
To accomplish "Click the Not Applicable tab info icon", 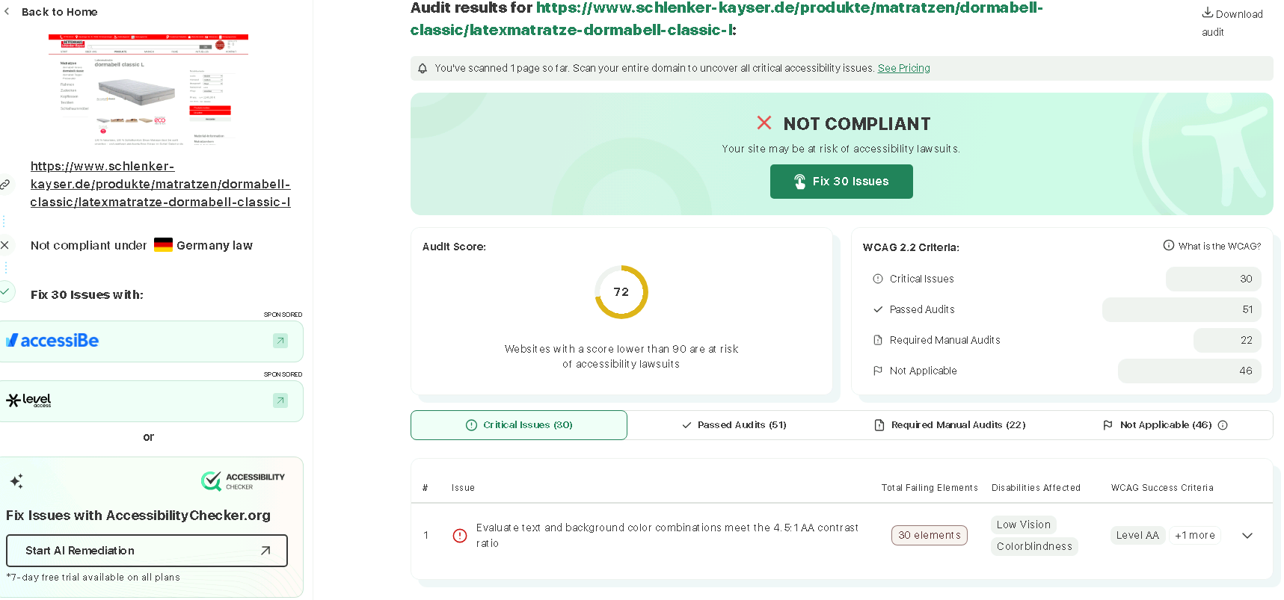I will coord(1223,425).
